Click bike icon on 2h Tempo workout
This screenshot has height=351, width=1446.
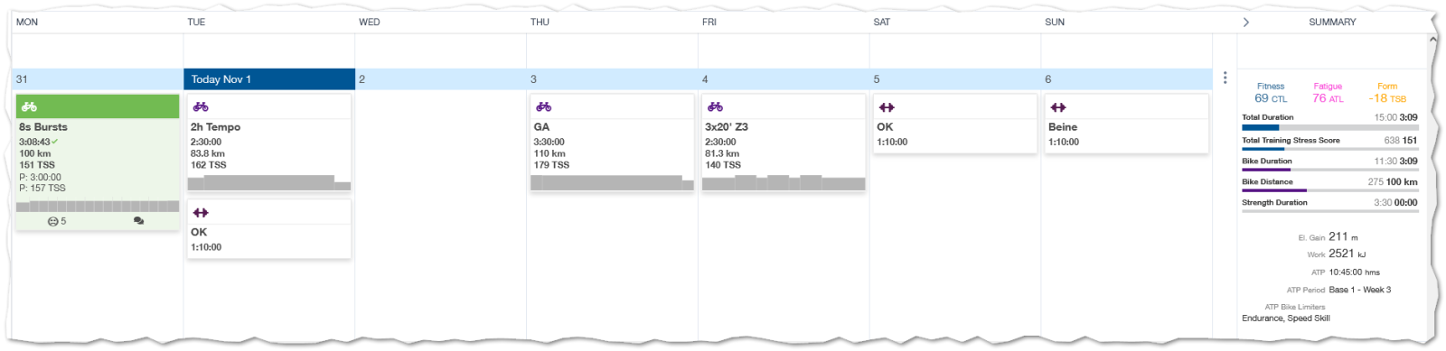tap(201, 106)
